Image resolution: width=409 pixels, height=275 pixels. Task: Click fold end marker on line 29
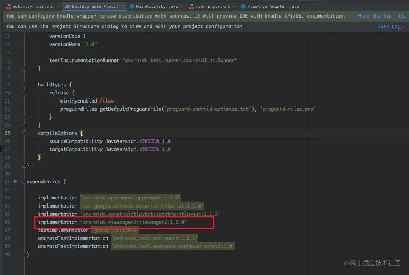tap(24, 166)
